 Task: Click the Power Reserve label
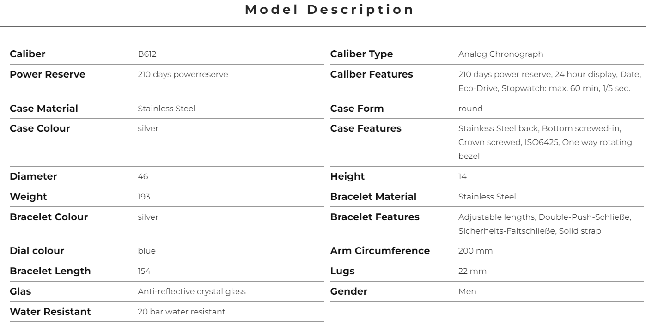coord(48,74)
